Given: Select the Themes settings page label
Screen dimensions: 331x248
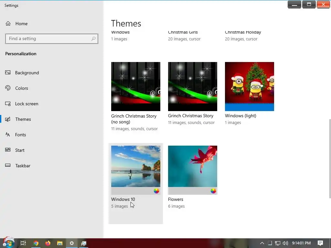Looking at the screenshot, I should pyautogui.click(x=23, y=119).
